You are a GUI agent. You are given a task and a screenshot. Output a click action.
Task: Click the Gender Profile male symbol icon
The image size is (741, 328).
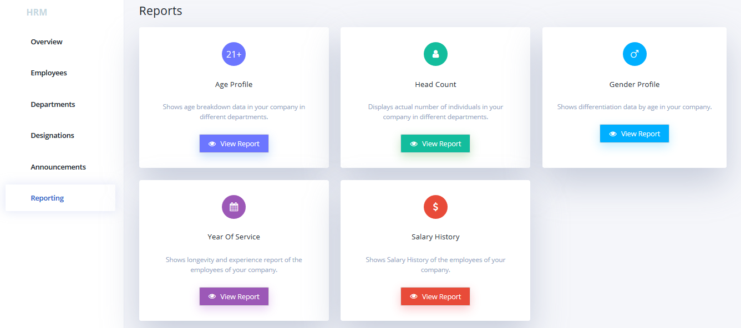tap(635, 54)
